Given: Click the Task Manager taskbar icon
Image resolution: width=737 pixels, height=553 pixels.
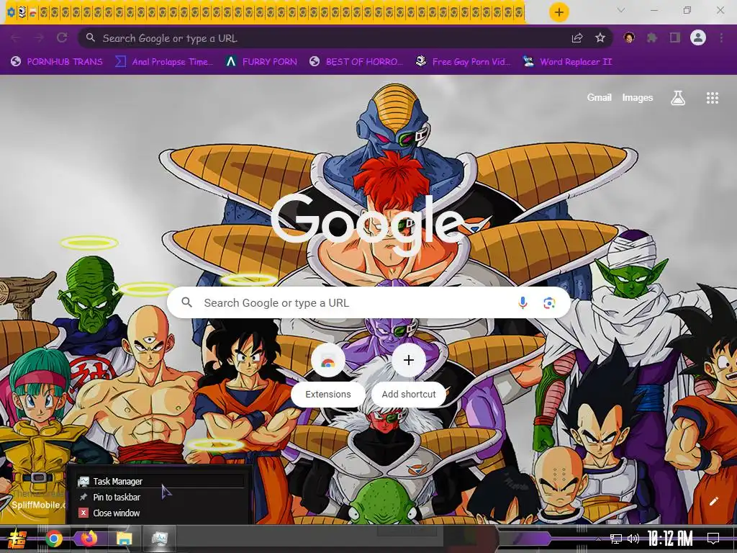Looking at the screenshot, I should coord(159,539).
